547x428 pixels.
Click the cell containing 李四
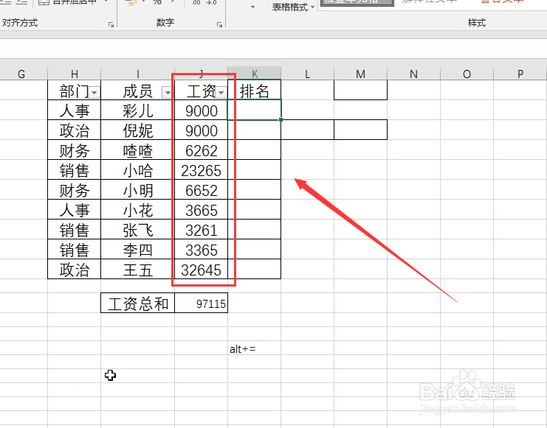[138, 249]
